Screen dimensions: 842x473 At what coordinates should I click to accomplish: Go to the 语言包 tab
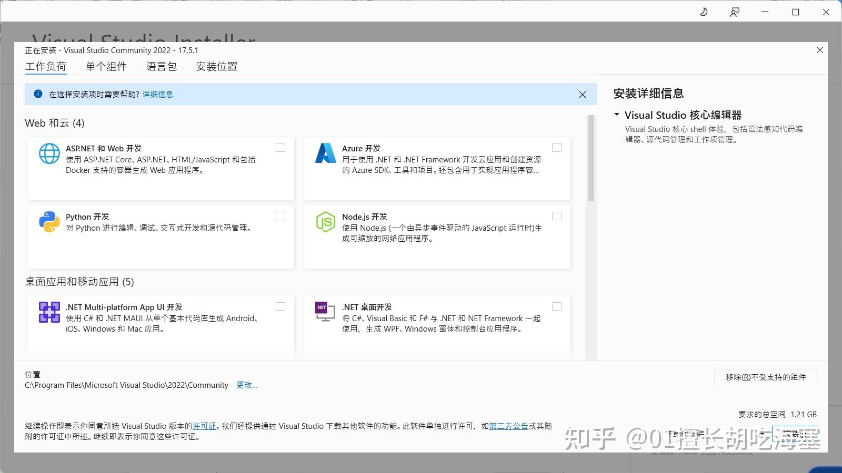click(162, 66)
